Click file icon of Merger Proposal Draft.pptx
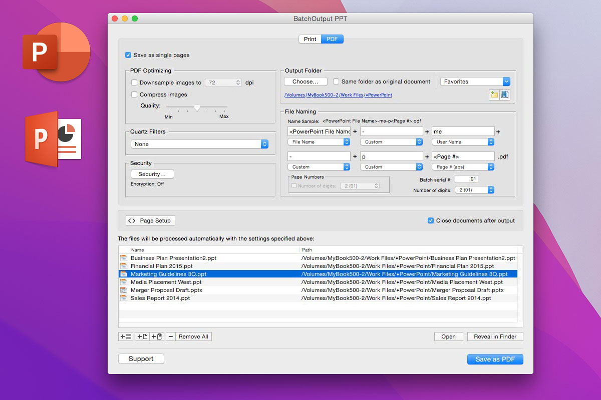Viewport: 601px width, 400px height. tap(124, 290)
